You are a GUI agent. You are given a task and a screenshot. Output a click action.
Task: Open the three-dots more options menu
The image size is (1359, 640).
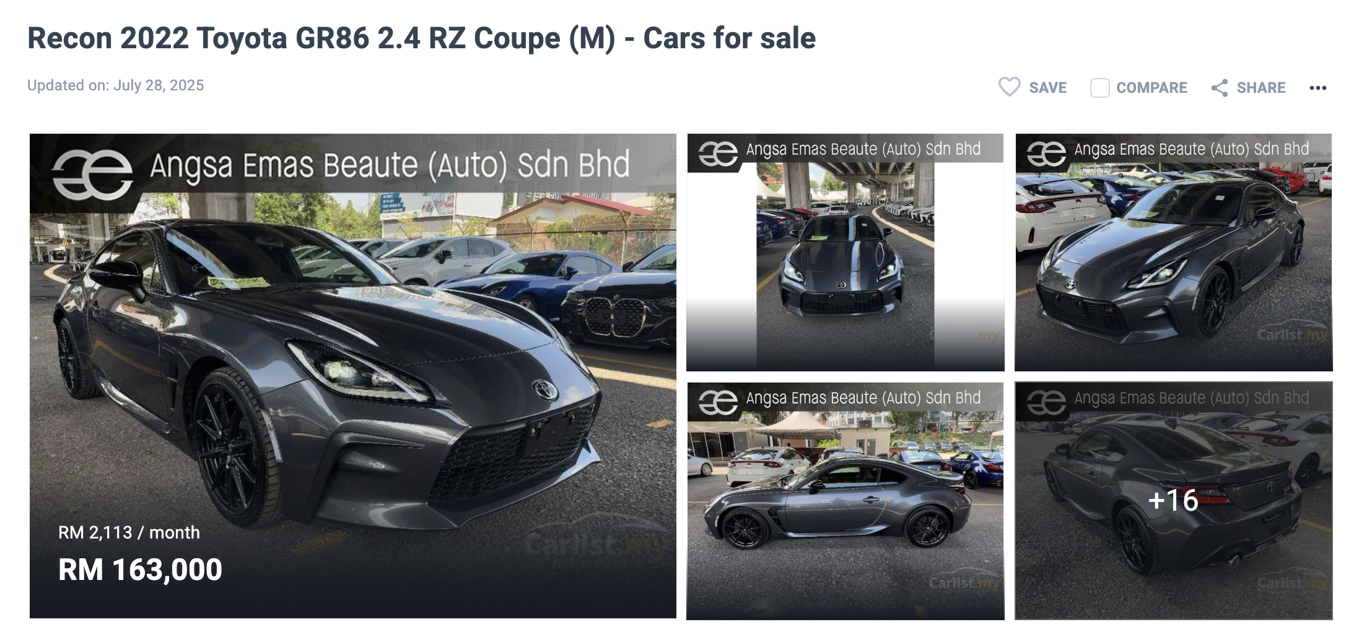(x=1317, y=88)
